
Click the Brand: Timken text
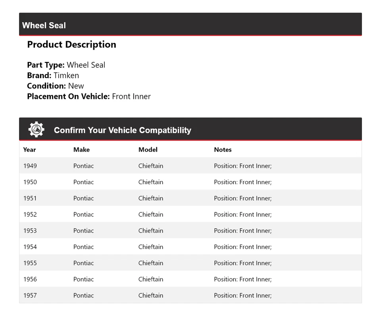click(53, 75)
